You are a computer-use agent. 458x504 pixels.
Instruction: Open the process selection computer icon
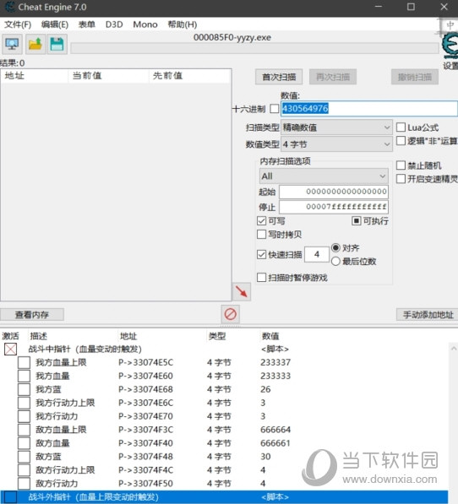(12, 44)
